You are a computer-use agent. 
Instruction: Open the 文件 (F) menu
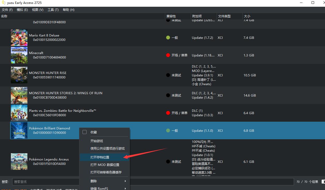[7, 10]
